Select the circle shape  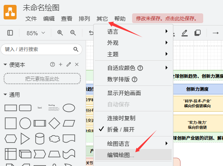point(25,123)
